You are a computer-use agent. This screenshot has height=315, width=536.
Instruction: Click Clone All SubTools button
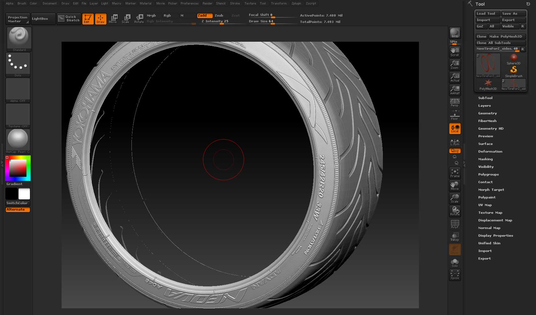point(501,43)
